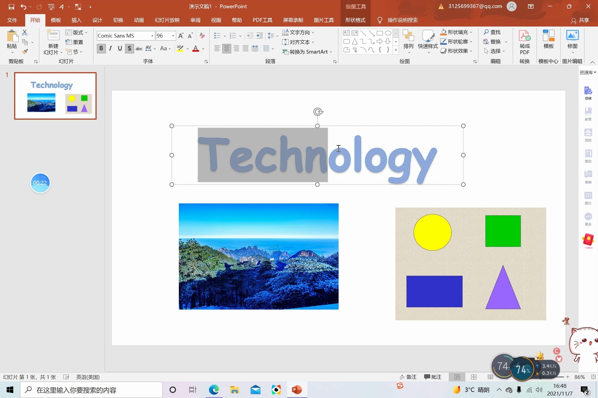Toggle text Shadow formatting

pyautogui.click(x=129, y=48)
